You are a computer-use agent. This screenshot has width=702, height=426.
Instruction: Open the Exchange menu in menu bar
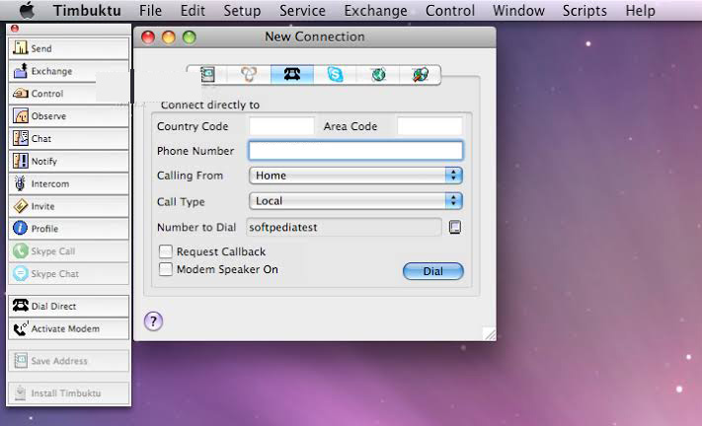coord(375,10)
